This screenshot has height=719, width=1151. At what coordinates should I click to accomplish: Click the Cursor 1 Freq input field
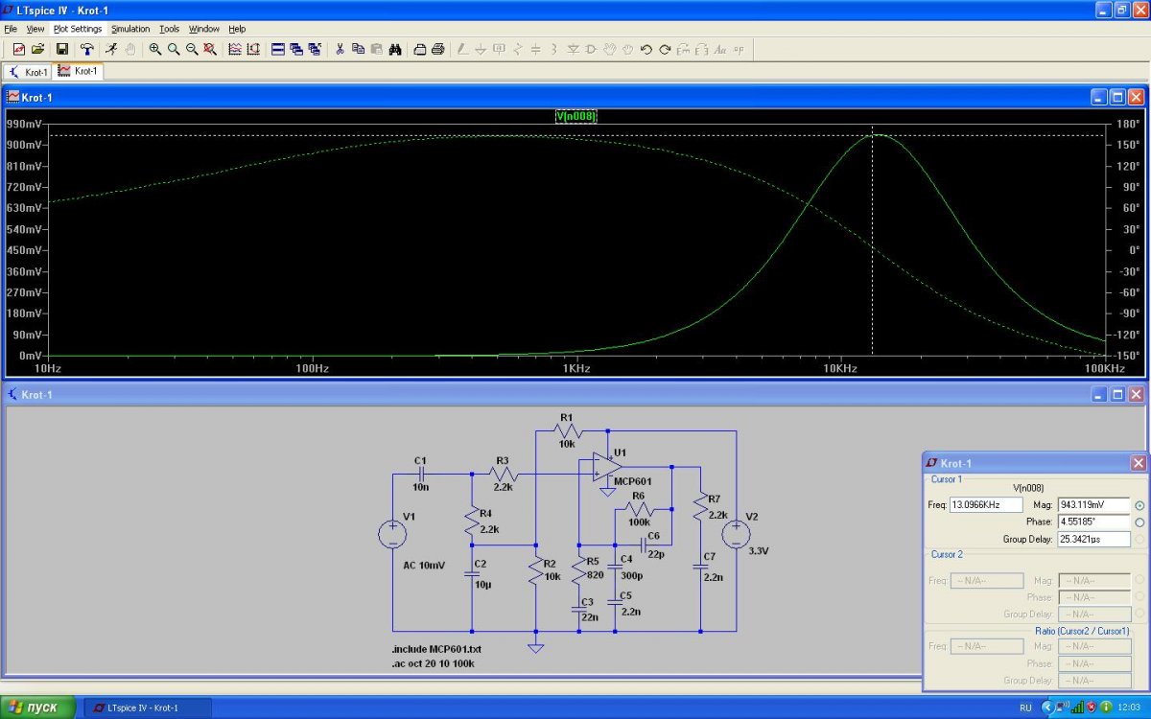pos(984,505)
